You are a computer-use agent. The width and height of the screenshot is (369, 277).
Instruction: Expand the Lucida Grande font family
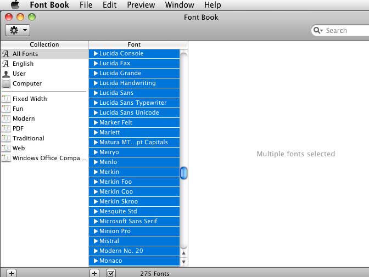pyautogui.click(x=96, y=74)
